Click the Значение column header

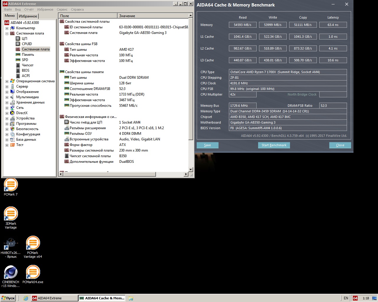pos(153,16)
